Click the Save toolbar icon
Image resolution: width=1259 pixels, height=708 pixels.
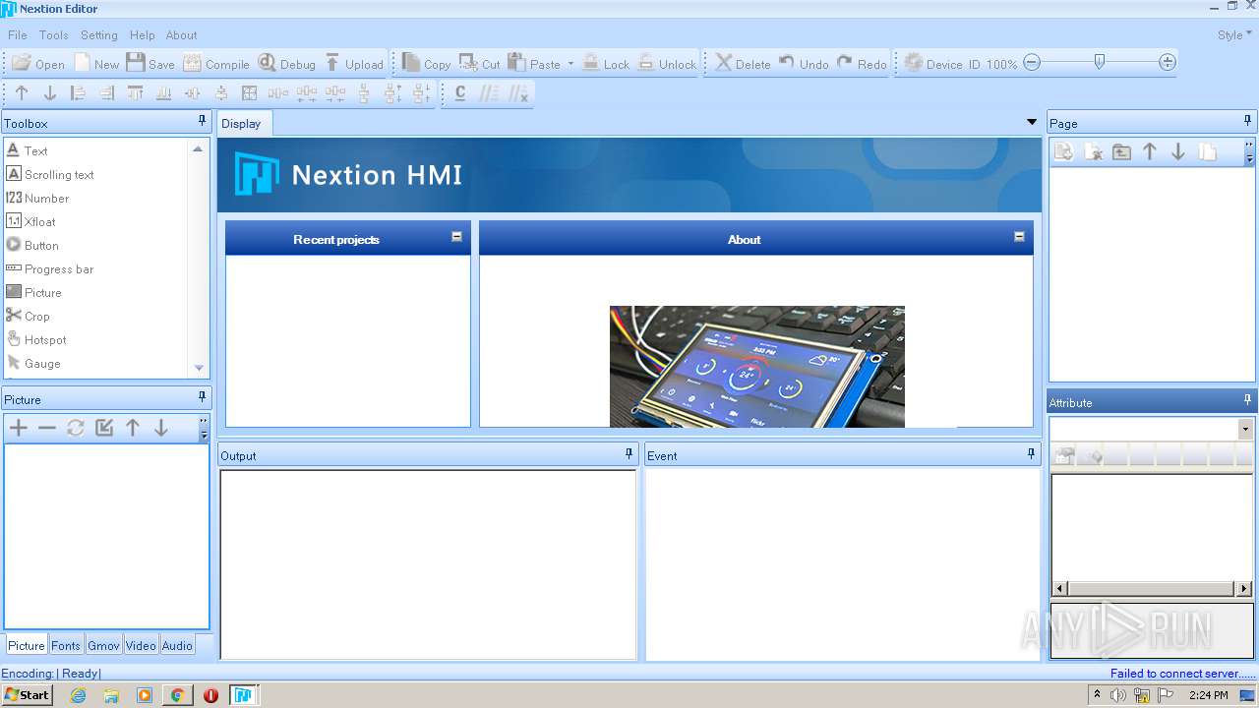[136, 63]
